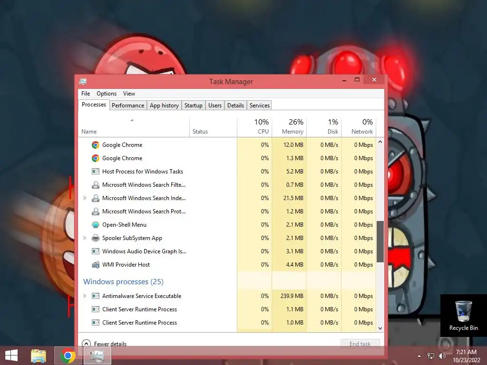Click the 0.7 MB memory value
Screen dimensions: 487x365
pyautogui.click(x=294, y=185)
